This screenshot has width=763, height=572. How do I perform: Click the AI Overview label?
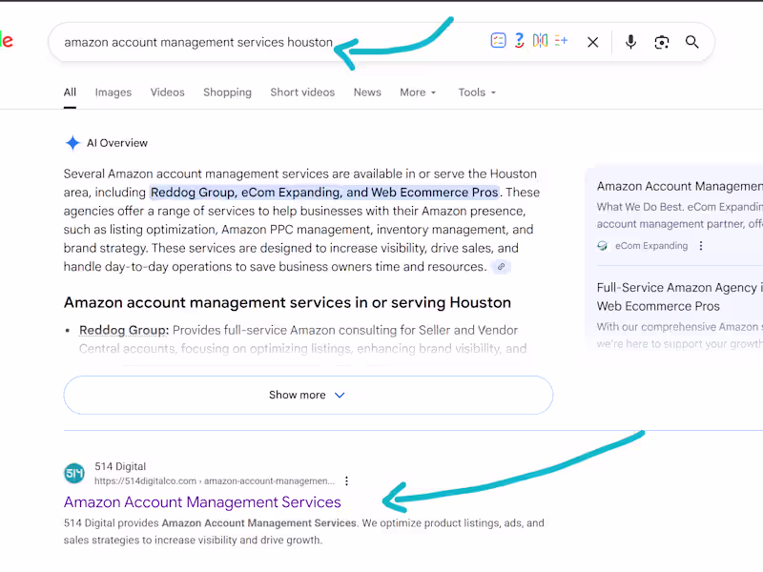coord(117,143)
